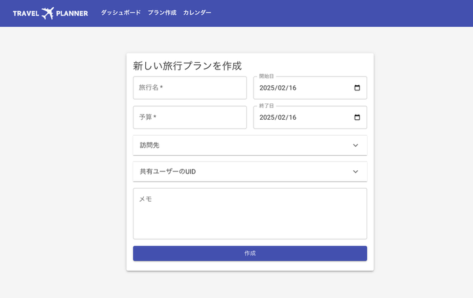Click the chevron arrow on 訪問先 row
Viewport: 473px width, 298px height.
tap(355, 145)
